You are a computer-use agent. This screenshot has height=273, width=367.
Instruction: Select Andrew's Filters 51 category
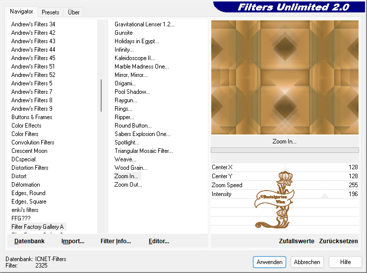coord(33,67)
